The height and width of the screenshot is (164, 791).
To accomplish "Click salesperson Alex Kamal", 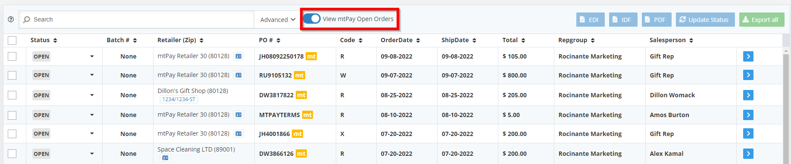I will click(666, 154).
